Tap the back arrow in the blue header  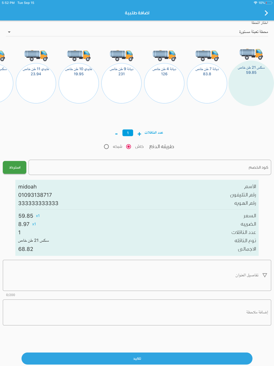[x=266, y=13]
